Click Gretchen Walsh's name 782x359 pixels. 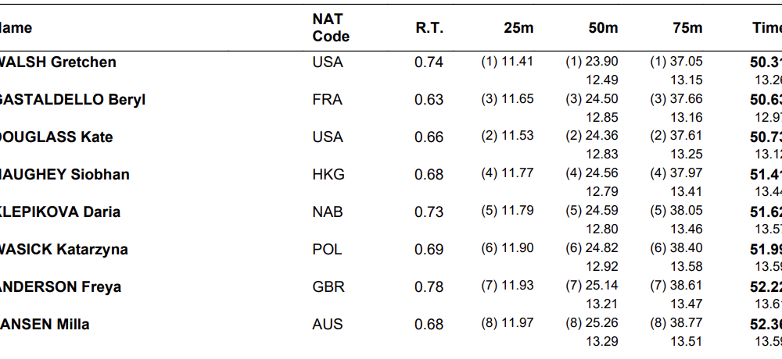pyautogui.click(x=58, y=62)
